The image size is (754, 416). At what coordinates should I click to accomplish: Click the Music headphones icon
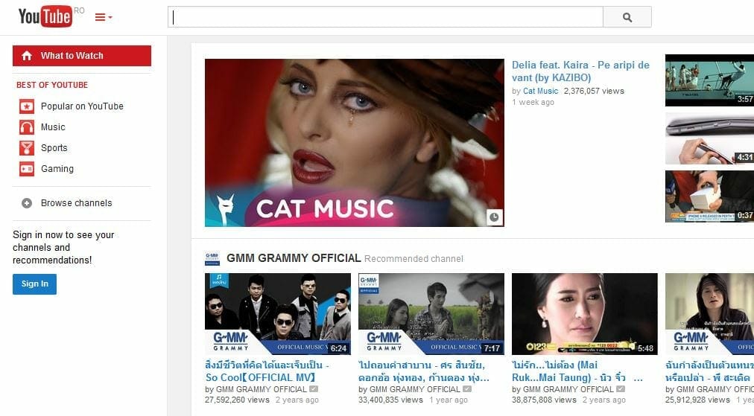27,127
